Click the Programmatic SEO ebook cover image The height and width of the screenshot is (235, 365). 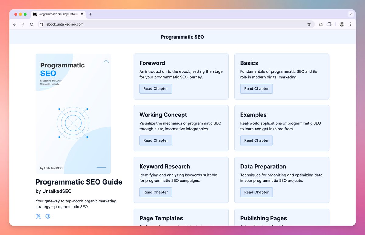tap(73, 114)
